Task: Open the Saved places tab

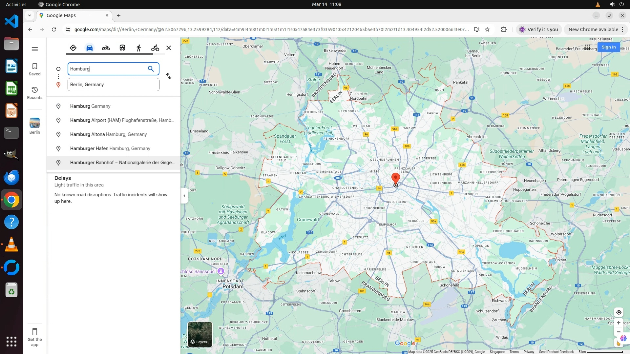Action: [34, 69]
